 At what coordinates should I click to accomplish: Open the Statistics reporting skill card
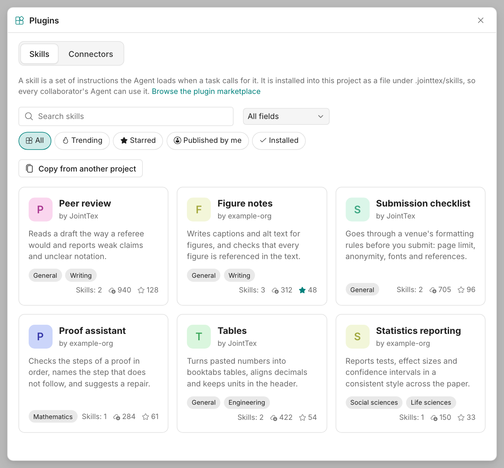click(410, 373)
